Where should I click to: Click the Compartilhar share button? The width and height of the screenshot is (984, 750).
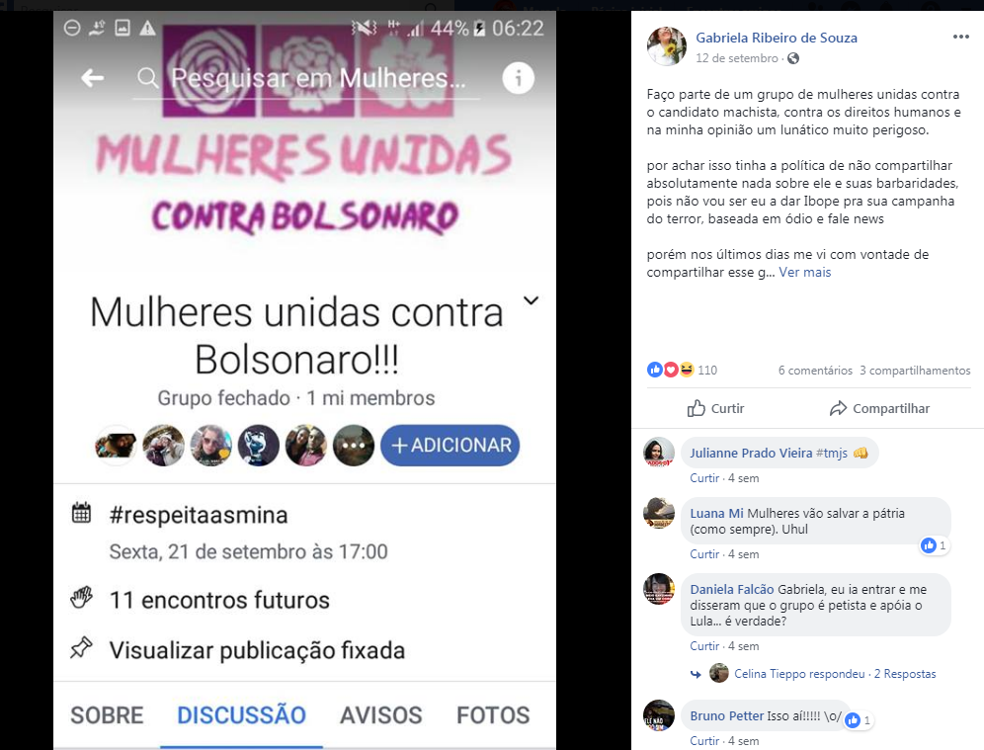(879, 408)
